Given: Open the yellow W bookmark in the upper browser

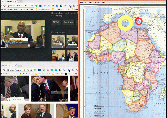Looking at the screenshot, I should pyautogui.click(x=27, y=10).
